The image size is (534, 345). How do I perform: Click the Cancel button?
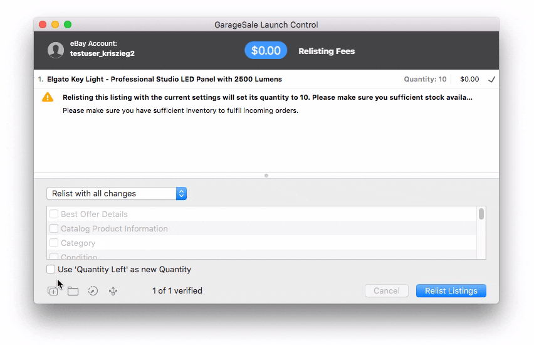pos(387,291)
